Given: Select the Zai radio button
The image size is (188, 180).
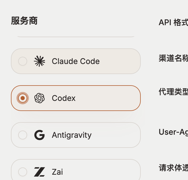Looking at the screenshot, I should [x=23, y=172].
